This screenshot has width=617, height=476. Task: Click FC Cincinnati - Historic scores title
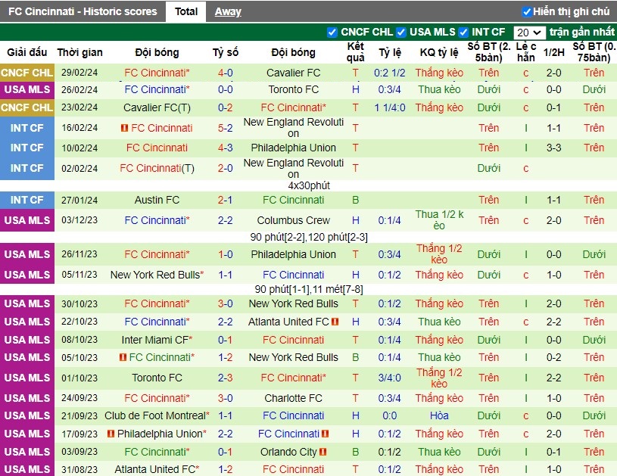(x=83, y=11)
